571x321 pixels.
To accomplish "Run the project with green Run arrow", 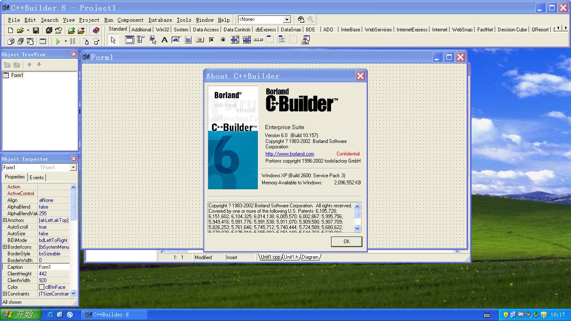I will coord(59,41).
